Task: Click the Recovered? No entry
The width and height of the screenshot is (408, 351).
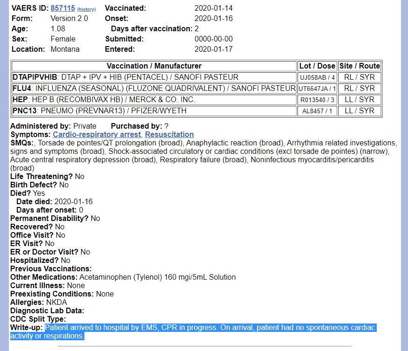Action: point(37,227)
